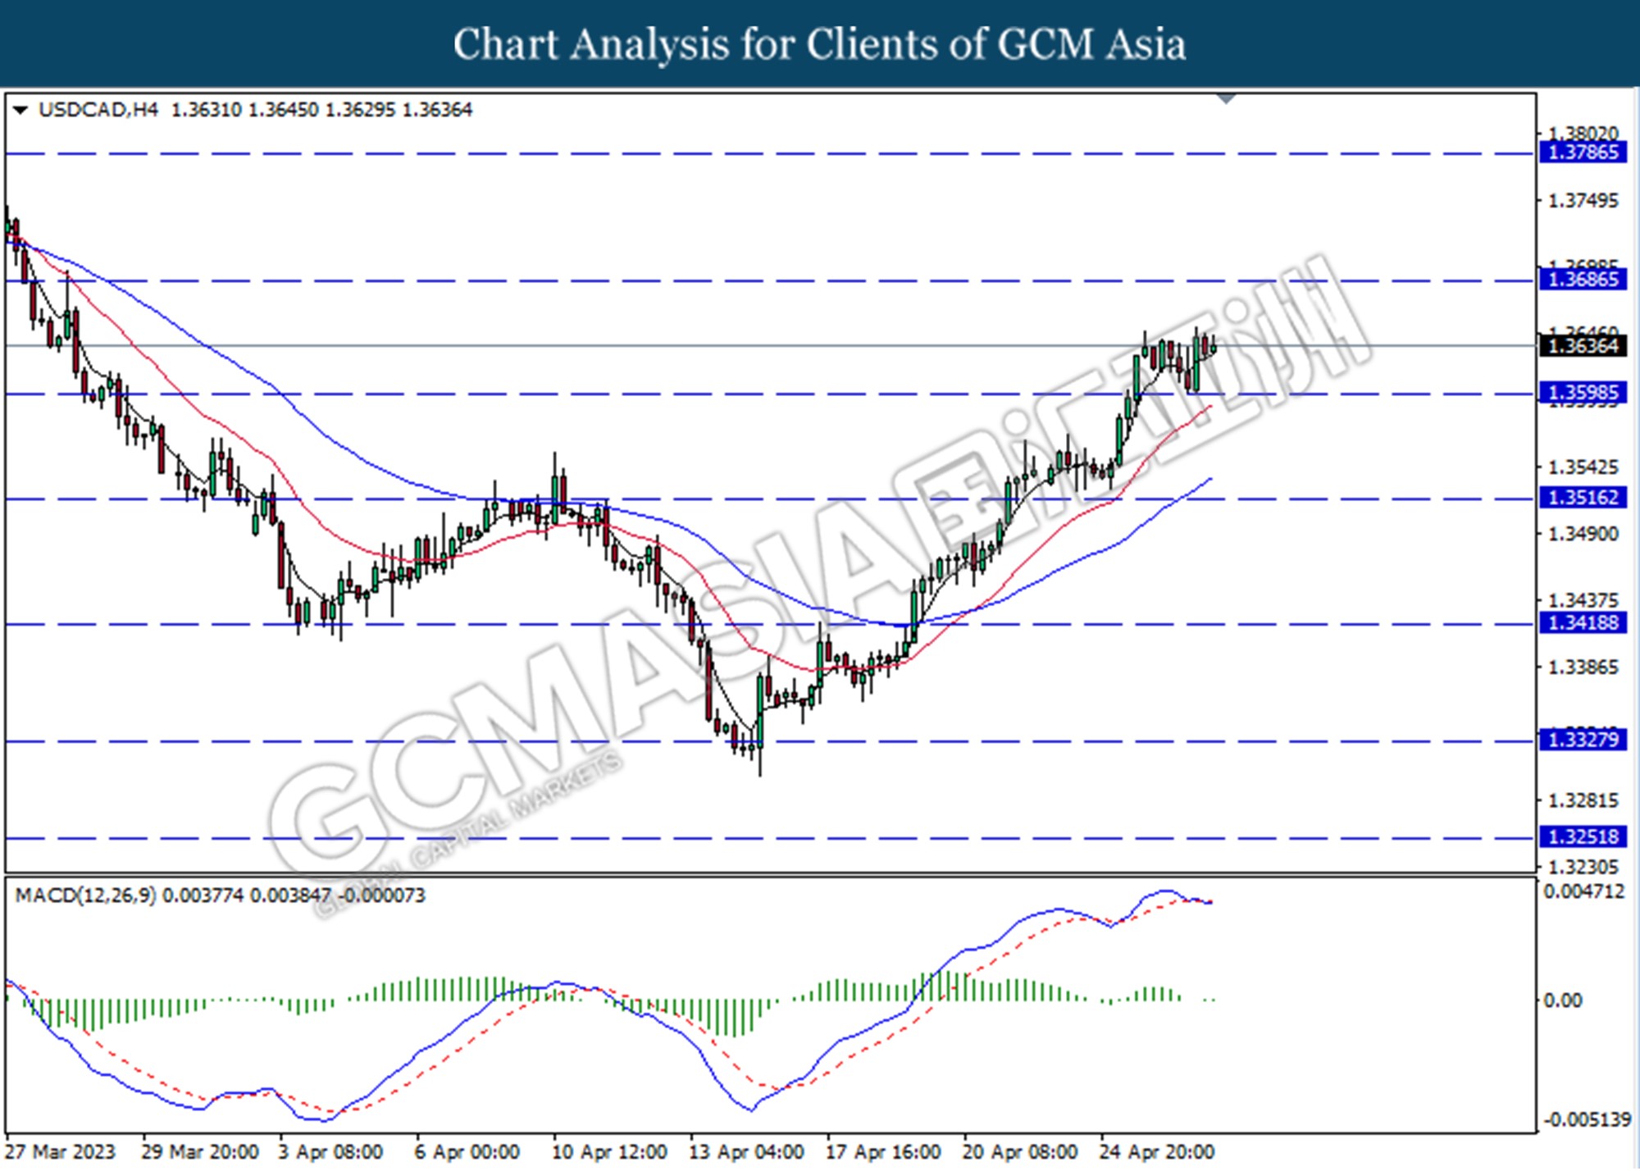Click the MACD 0.004712 scale value

point(1583,891)
